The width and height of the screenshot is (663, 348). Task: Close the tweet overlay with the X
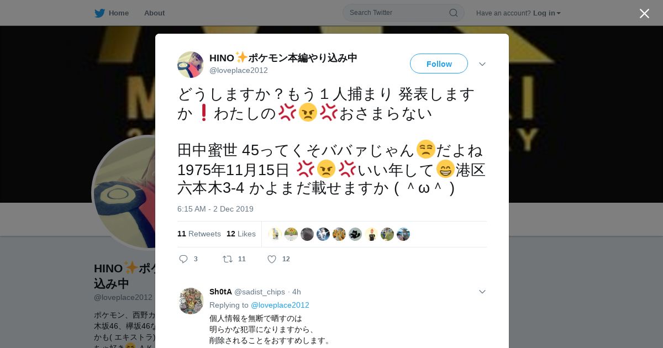point(644,13)
